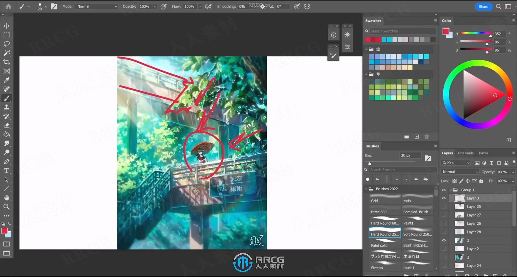
Task: Toggle the brush settings panel button
Action: (x=54, y=6)
